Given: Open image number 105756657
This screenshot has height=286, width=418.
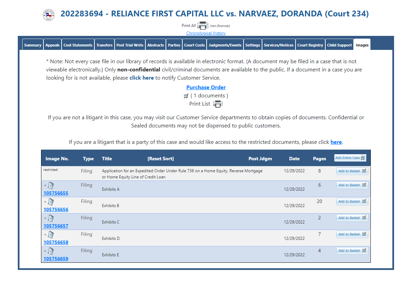Looking at the screenshot, I should click(x=56, y=226).
